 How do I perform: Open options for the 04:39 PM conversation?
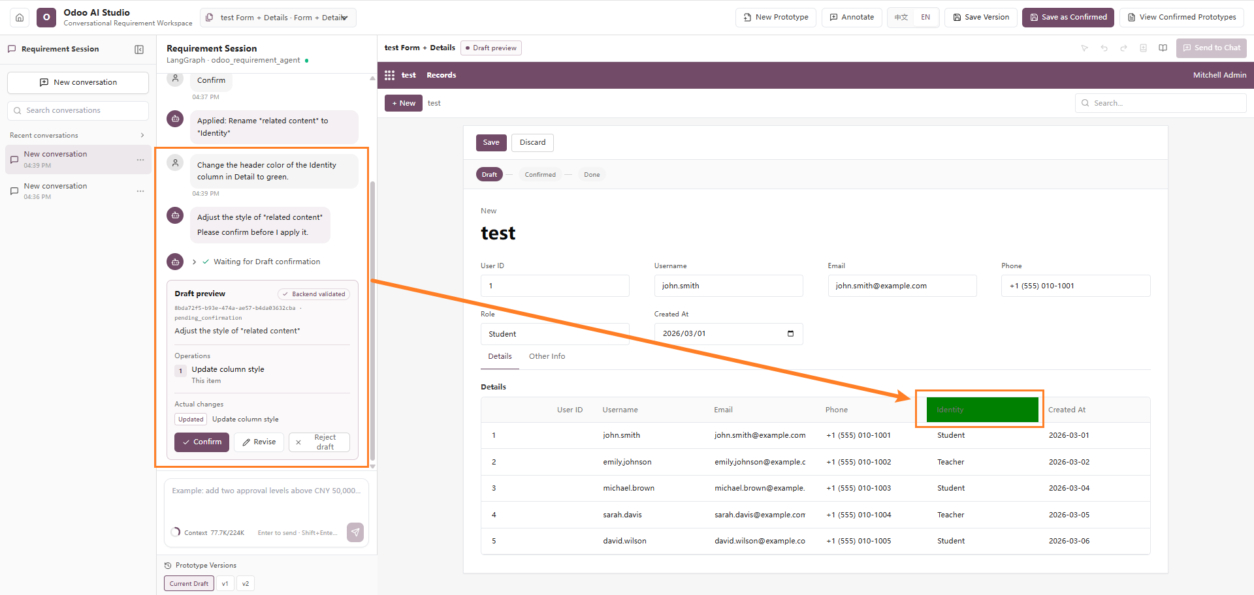pos(140,160)
